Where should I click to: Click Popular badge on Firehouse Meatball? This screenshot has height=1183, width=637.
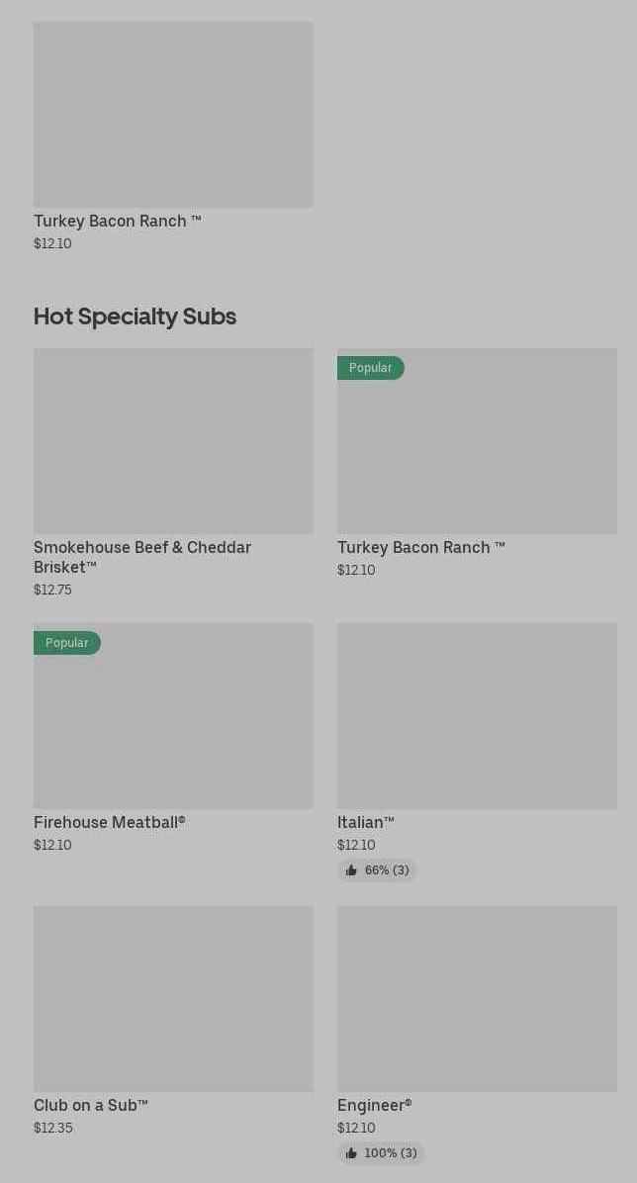click(x=66, y=643)
